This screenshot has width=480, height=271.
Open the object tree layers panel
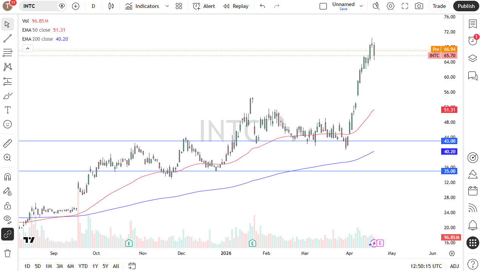pos(473,58)
